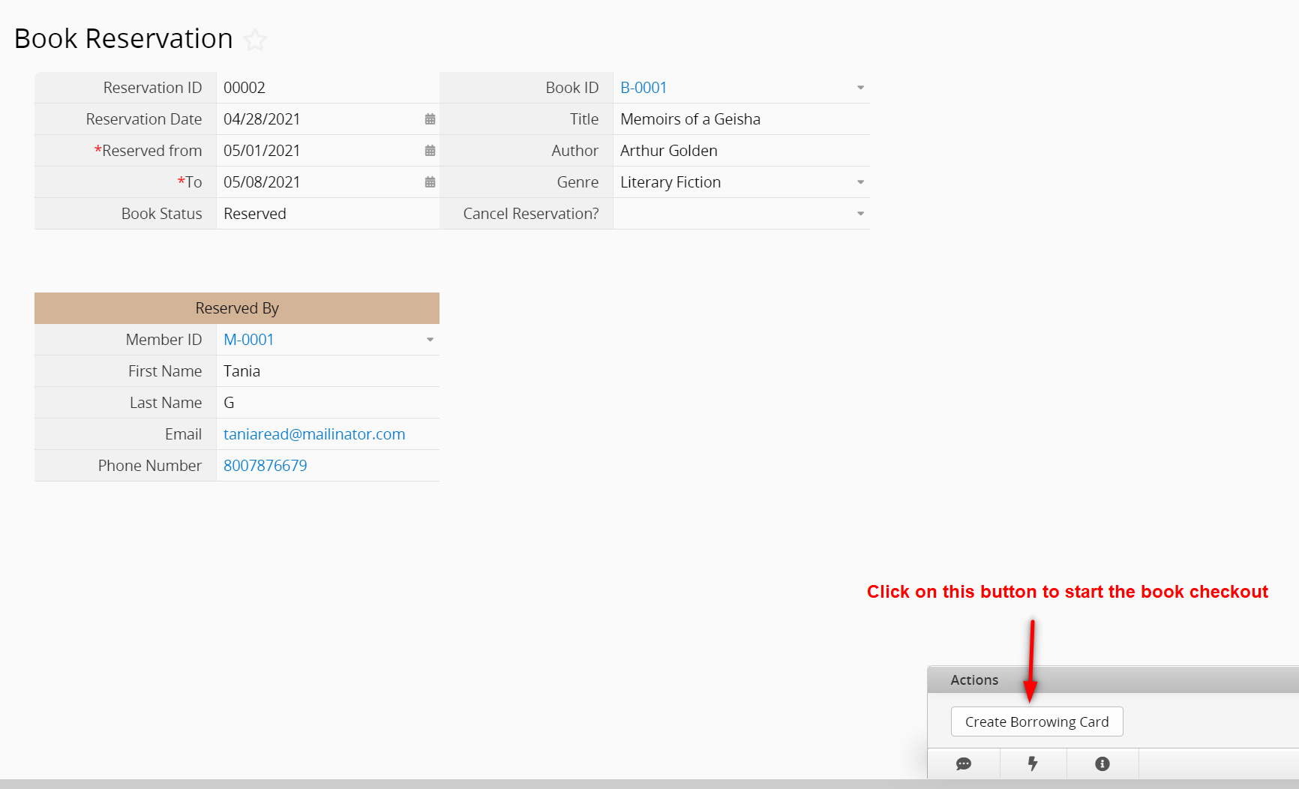1299x789 pixels.
Task: Expand the Genre dropdown
Action: click(x=860, y=182)
